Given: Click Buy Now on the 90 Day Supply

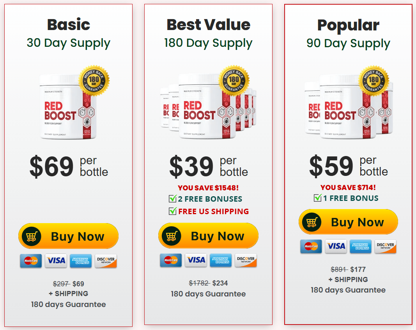Looking at the screenshot, I should pos(348,222).
